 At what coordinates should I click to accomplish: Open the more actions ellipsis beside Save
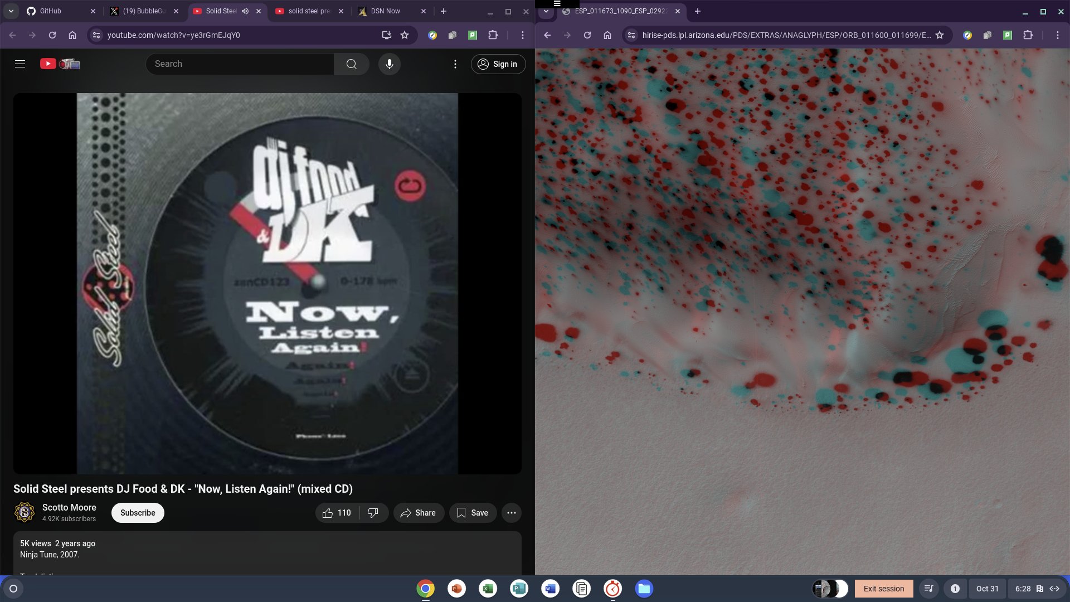511,513
